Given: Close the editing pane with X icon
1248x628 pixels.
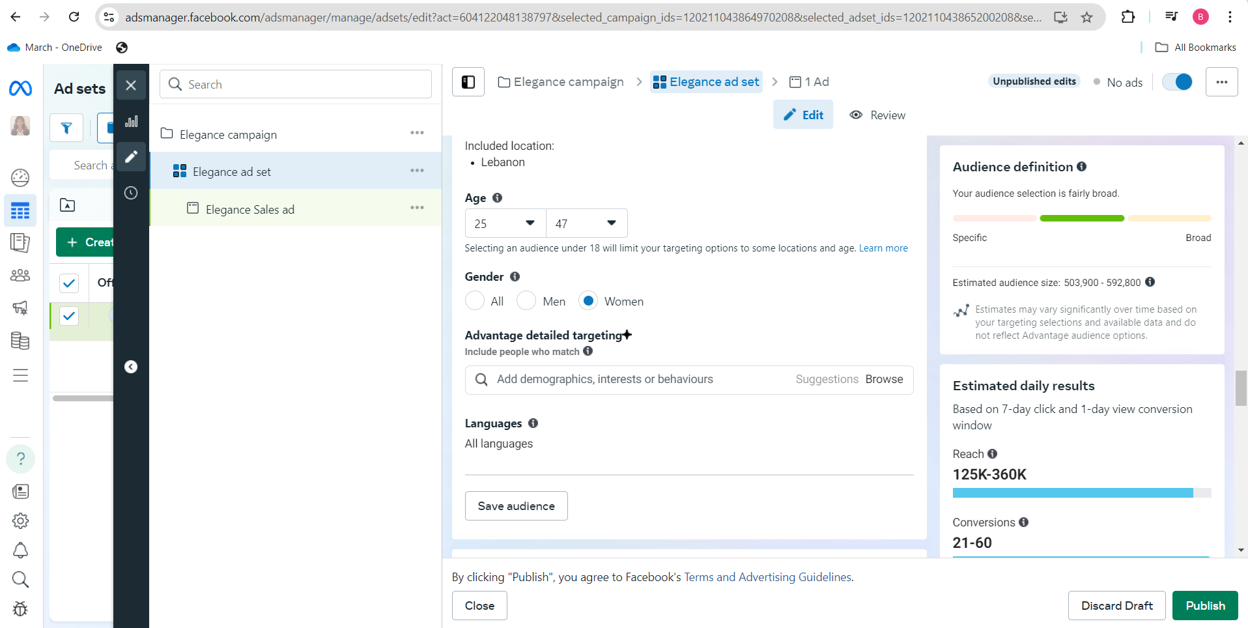Looking at the screenshot, I should pyautogui.click(x=131, y=85).
